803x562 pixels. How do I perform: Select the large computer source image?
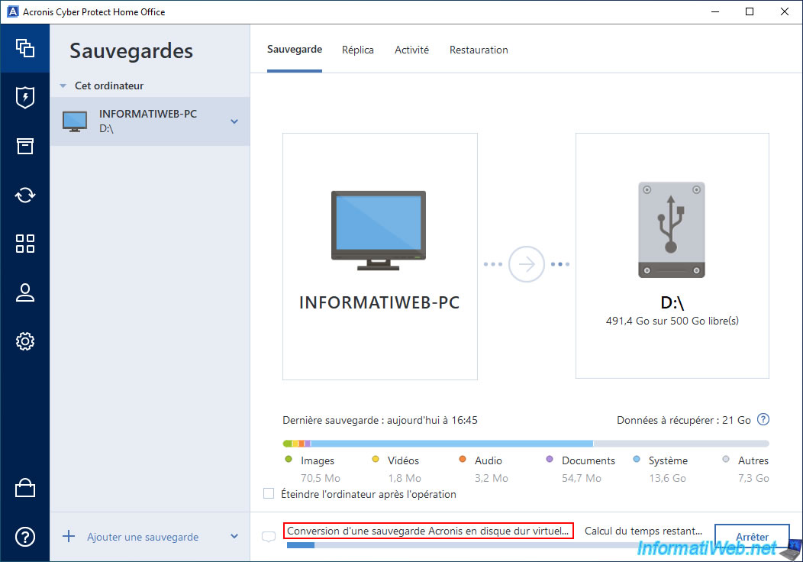pos(379,230)
